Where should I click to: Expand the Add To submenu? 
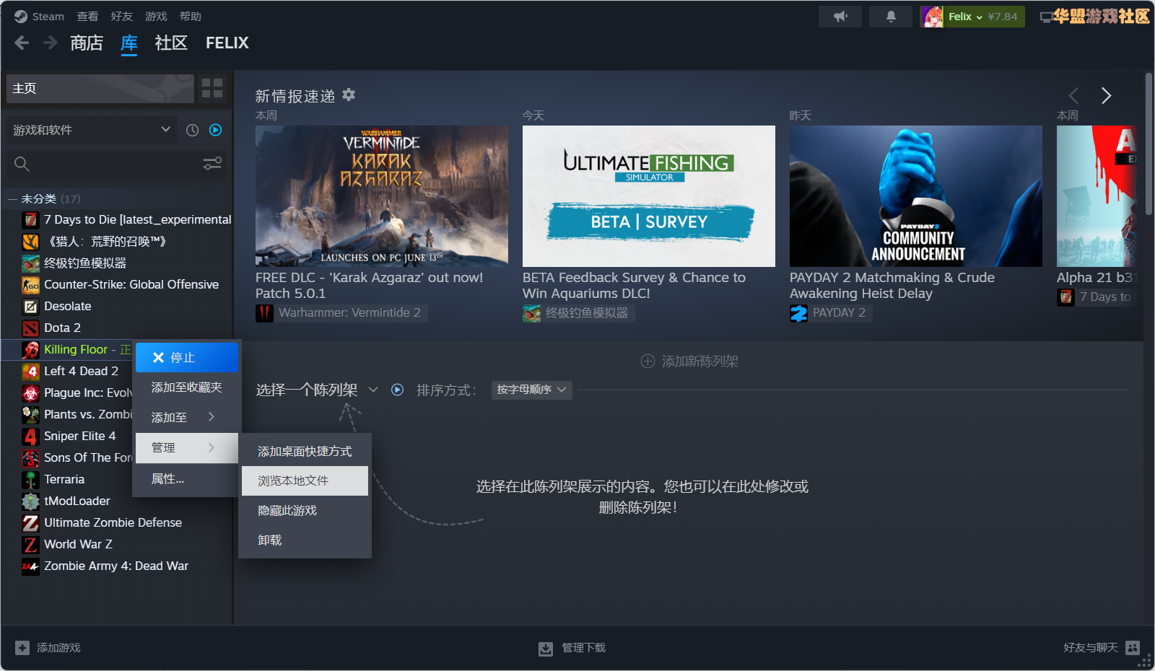187,417
